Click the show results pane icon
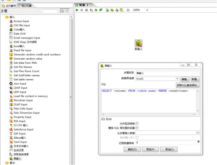This screenshot has width=217, height=165. [x=128, y=10]
